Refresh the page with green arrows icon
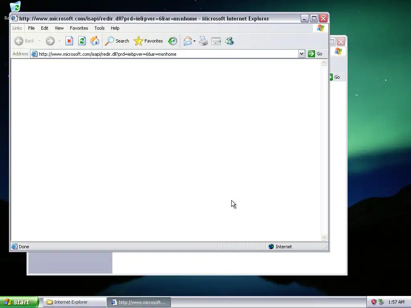 pos(82,41)
